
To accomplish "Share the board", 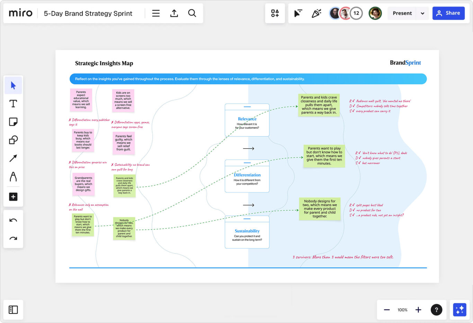I will pyautogui.click(x=448, y=13).
